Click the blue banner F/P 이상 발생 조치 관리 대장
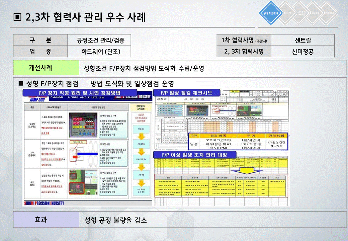This screenshot has height=241, width=348. (195, 155)
